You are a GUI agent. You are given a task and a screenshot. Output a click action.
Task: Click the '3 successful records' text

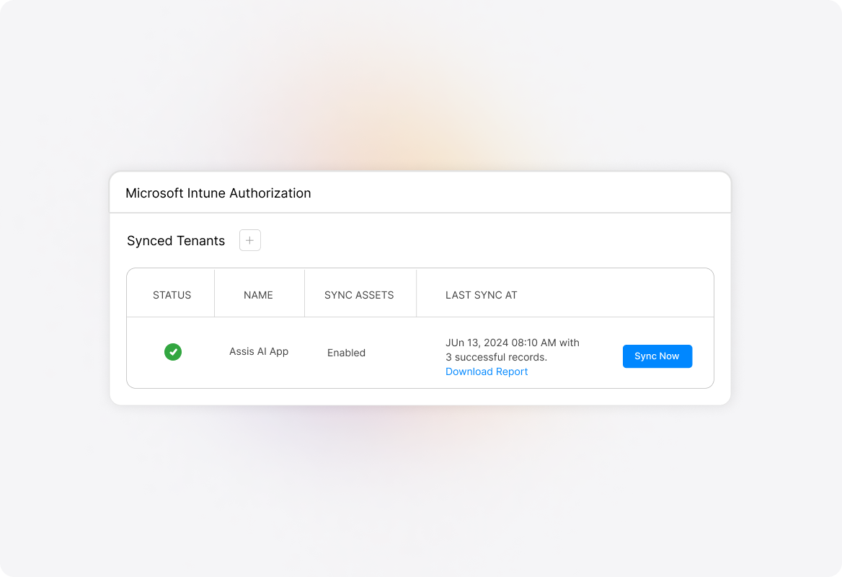tap(496, 357)
